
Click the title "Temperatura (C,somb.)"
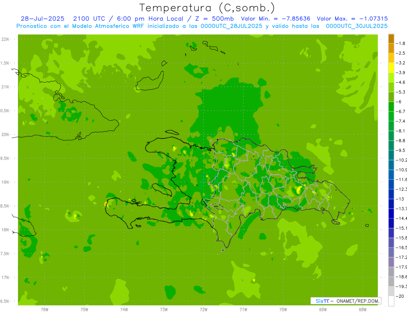pos(207,8)
